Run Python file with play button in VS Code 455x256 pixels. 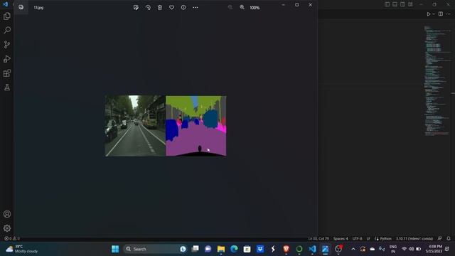(429, 14)
